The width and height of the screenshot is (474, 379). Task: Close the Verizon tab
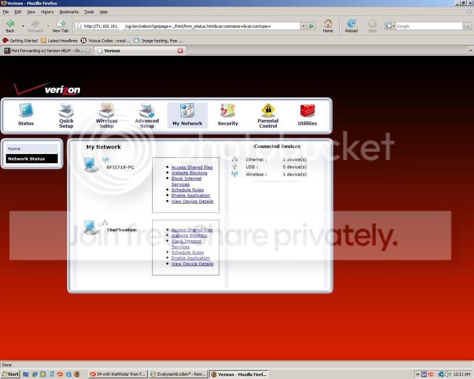point(181,51)
